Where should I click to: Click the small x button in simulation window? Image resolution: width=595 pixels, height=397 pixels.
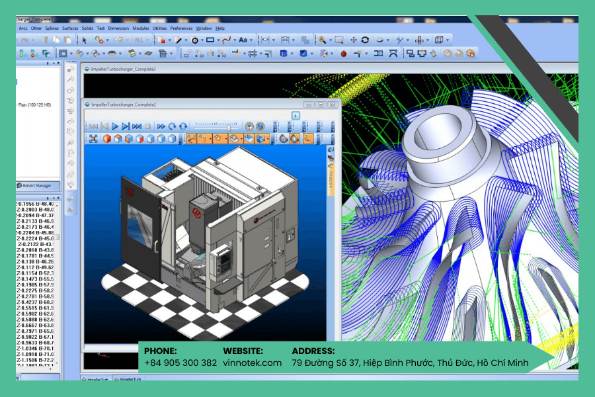click(x=296, y=116)
